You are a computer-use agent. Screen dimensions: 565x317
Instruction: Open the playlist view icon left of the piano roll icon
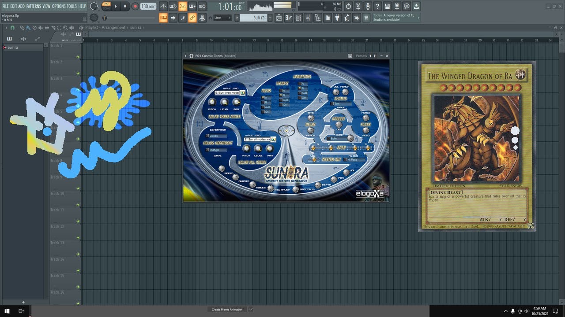[279, 18]
